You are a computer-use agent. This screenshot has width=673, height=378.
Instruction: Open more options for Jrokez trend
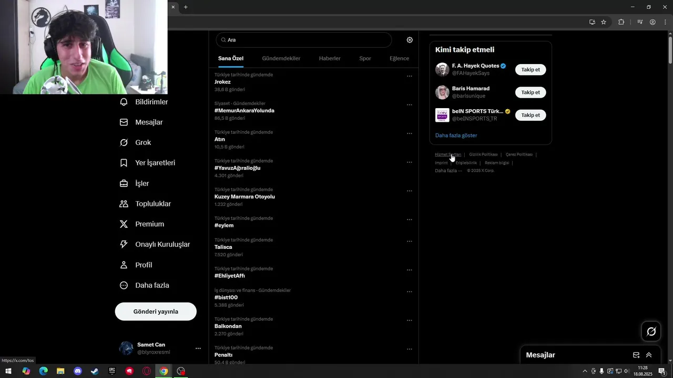pos(410,76)
